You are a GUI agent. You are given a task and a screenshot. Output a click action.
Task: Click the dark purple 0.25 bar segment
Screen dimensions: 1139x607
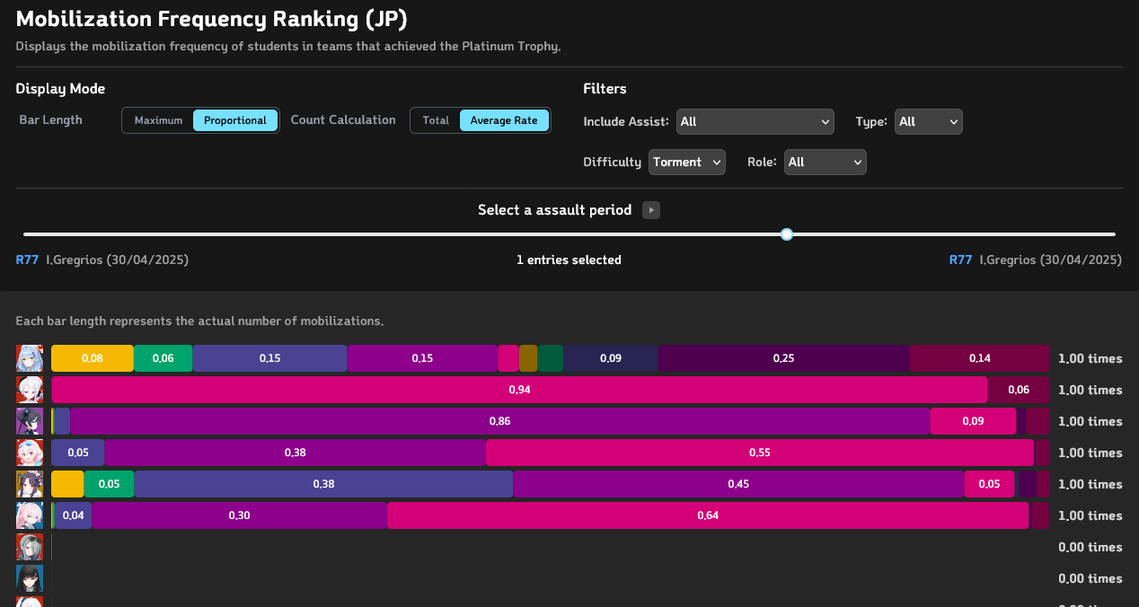[783, 358]
